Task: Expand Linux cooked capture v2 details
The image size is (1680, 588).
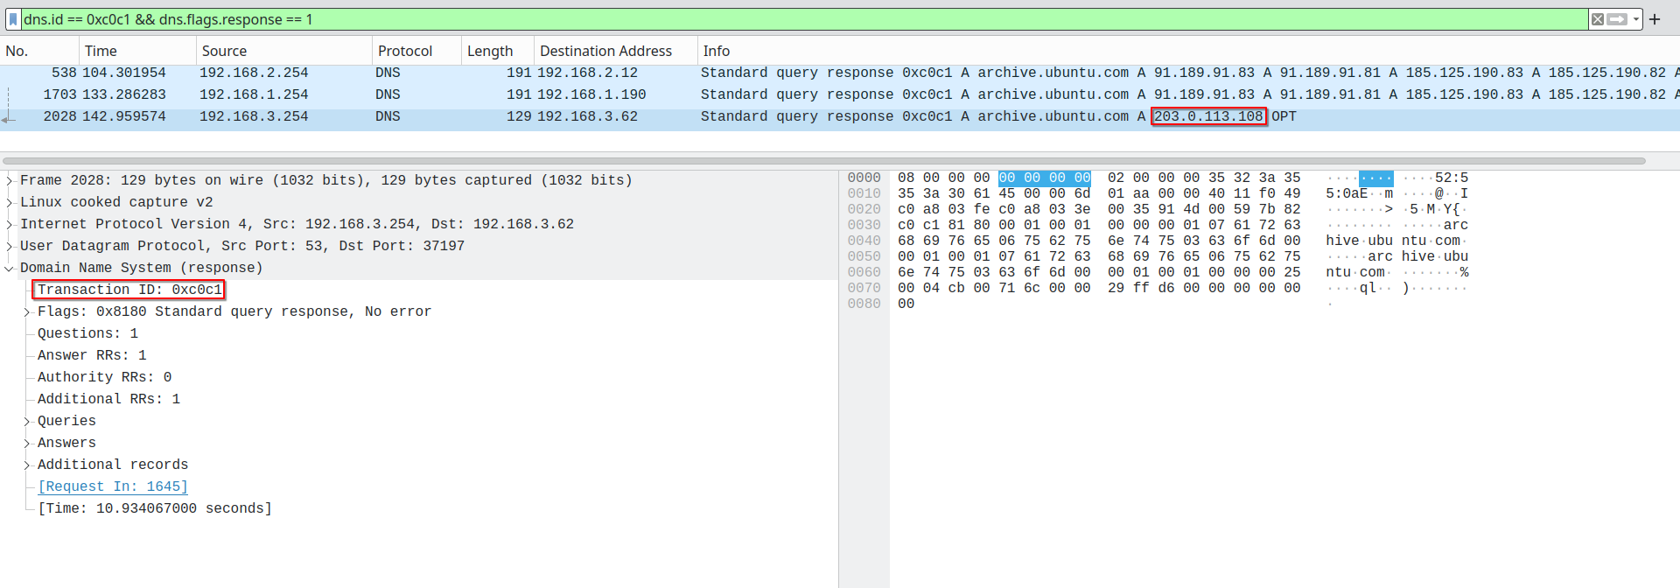Action: click(10, 202)
